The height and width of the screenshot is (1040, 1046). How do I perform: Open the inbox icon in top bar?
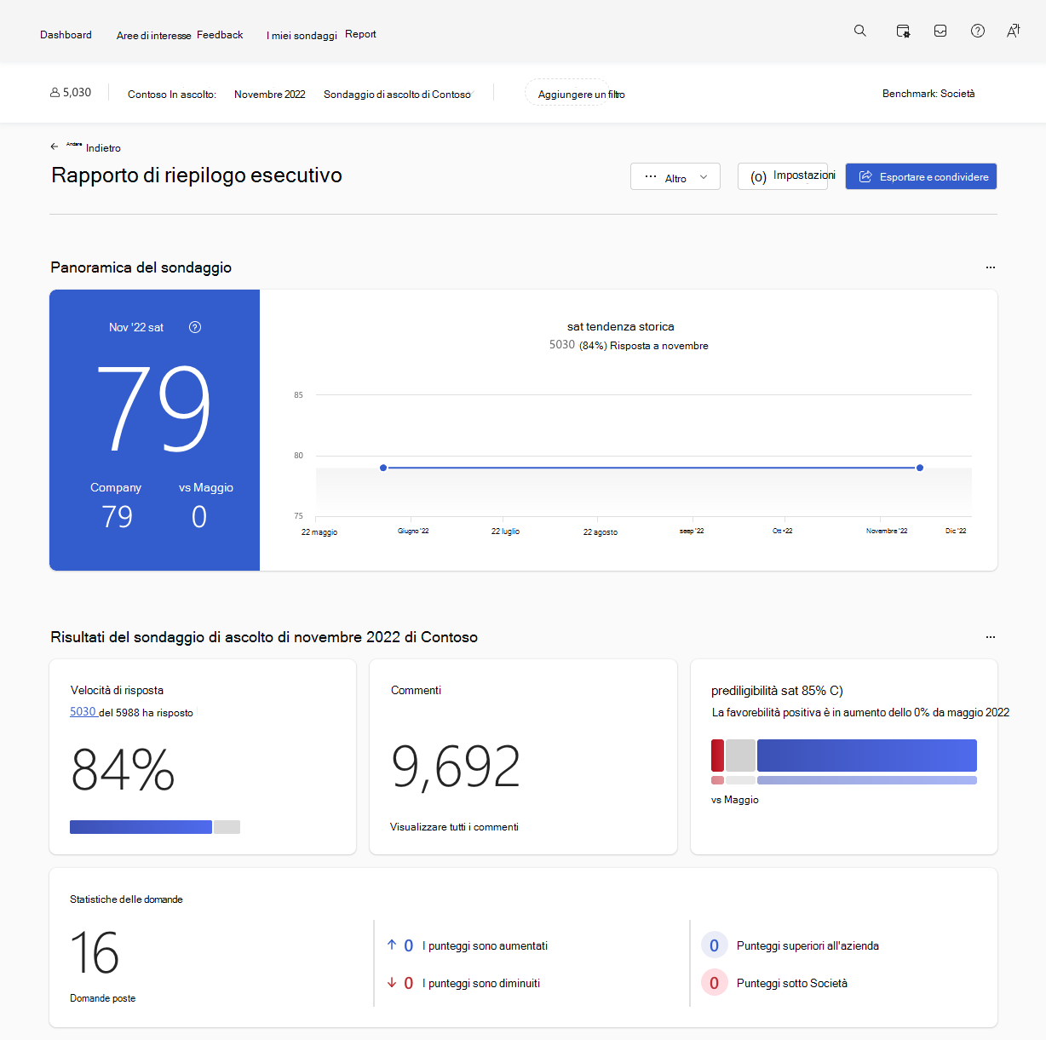[x=940, y=31]
